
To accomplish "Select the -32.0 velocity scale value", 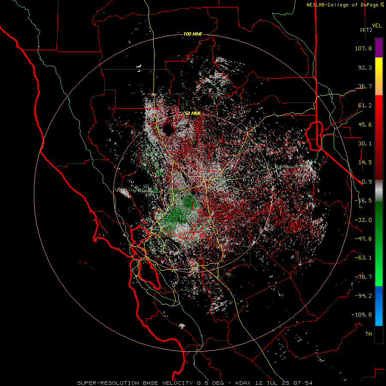I will tap(363, 220).
